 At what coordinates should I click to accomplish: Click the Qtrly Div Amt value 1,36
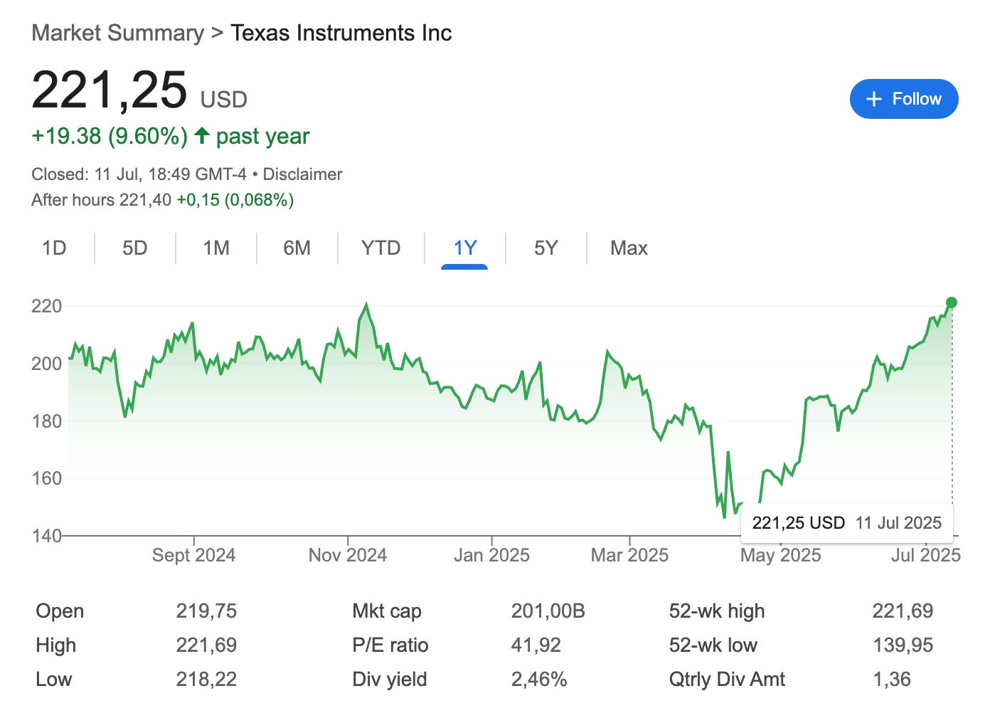tap(892, 680)
